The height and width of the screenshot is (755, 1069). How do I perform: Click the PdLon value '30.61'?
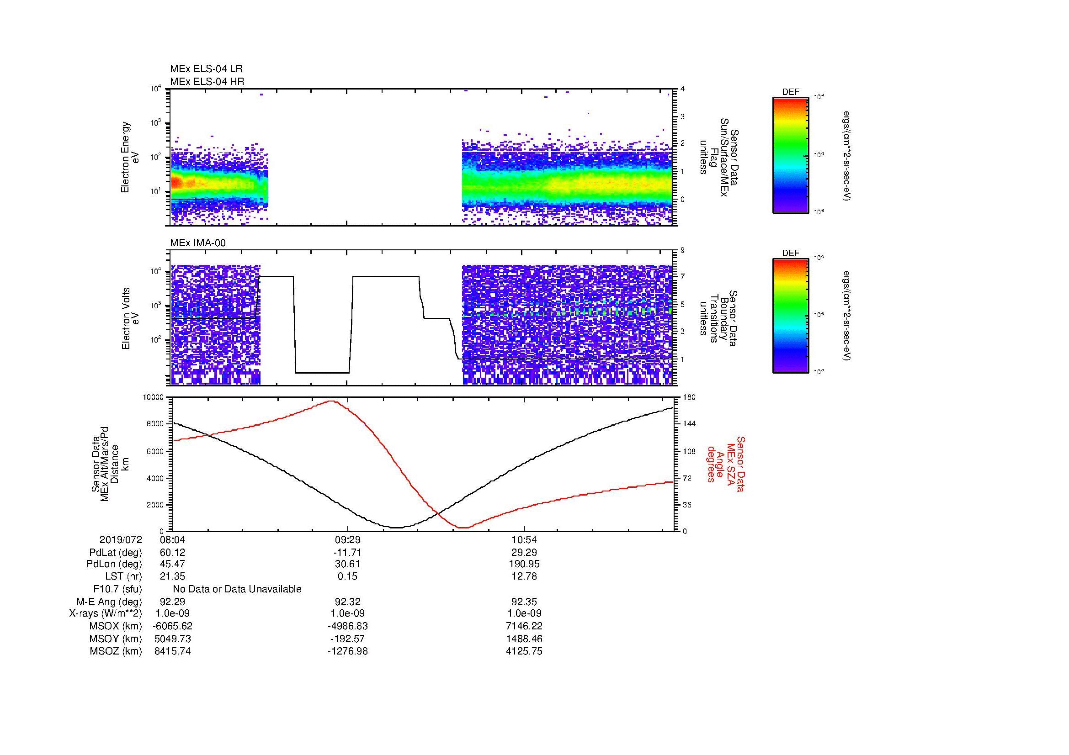click(348, 564)
